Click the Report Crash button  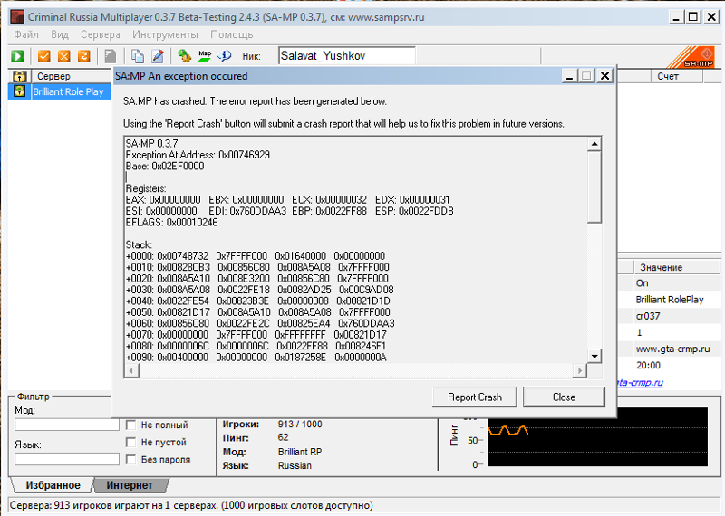click(x=475, y=397)
